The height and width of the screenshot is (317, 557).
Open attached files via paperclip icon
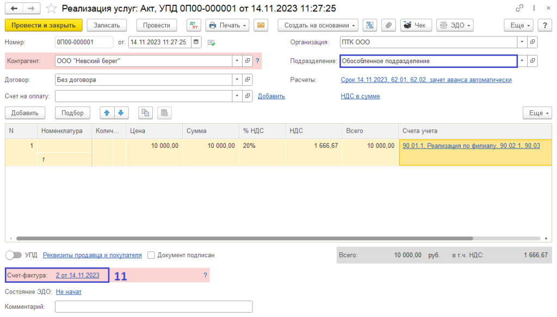point(388,26)
